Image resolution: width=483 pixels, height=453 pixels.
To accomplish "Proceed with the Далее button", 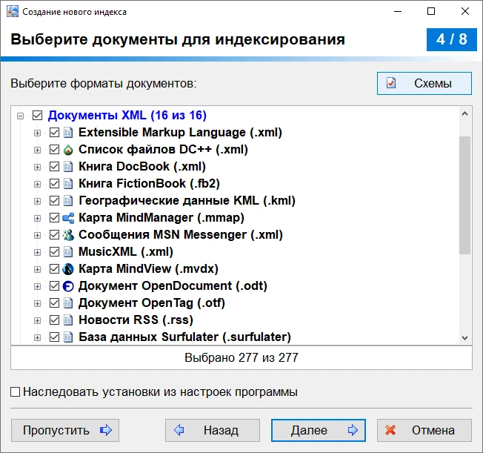I will (x=319, y=430).
